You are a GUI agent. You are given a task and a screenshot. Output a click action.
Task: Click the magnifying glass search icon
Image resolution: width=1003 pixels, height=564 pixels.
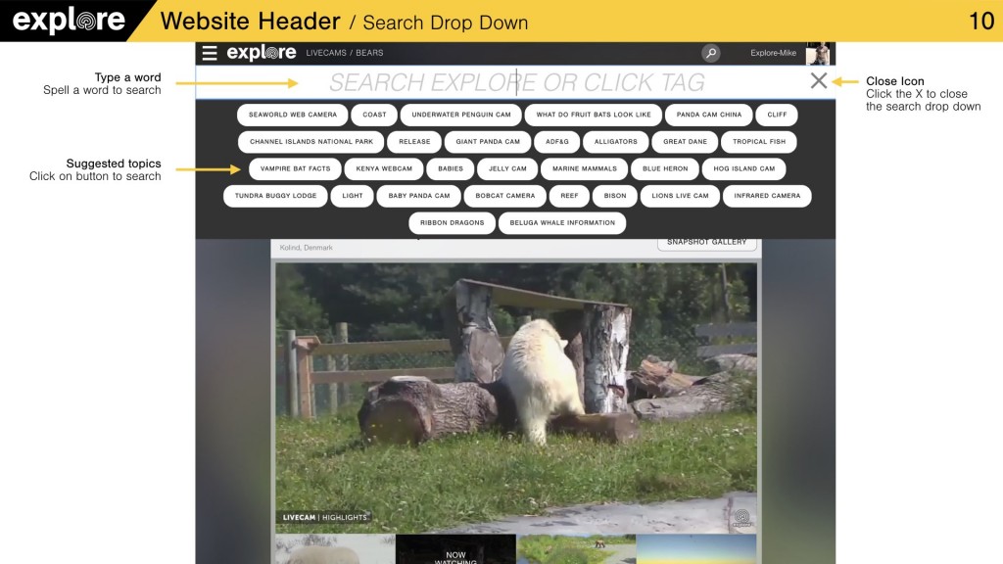coord(711,53)
